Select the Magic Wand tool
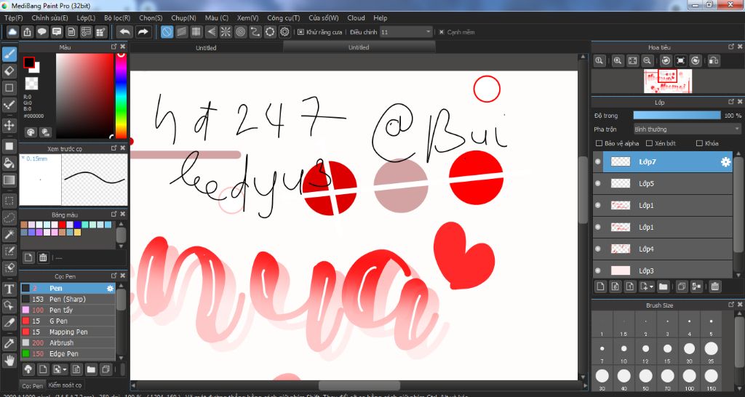Image resolution: width=745 pixels, height=397 pixels. (9, 234)
